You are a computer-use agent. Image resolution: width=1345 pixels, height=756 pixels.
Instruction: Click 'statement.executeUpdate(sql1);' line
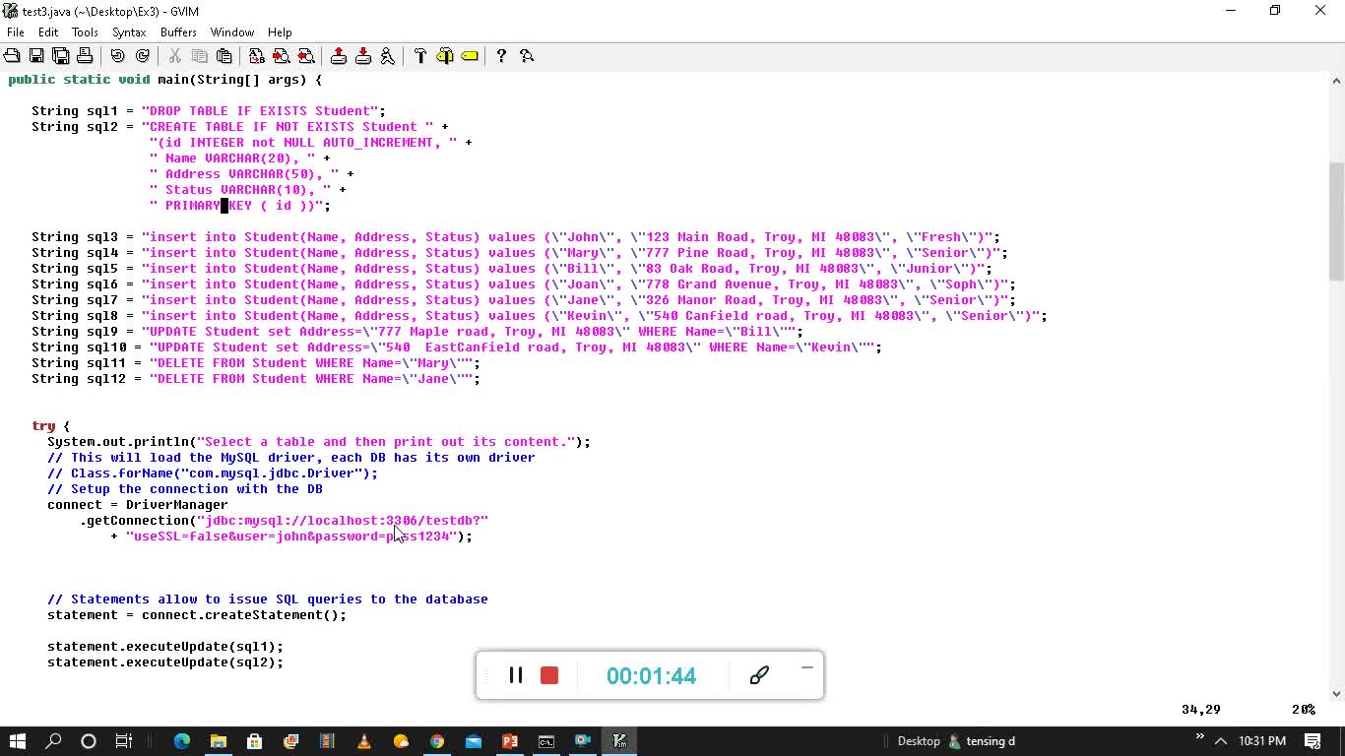point(165,647)
